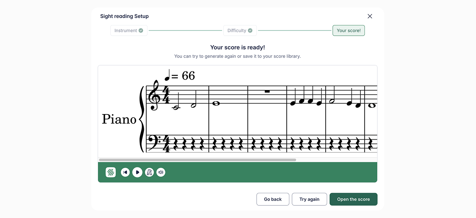Click Try again to regenerate the score
Viewport: 476px width, 218px height.
[x=309, y=199]
